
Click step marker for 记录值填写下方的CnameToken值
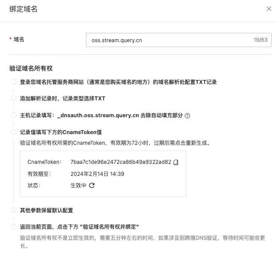(14, 132)
